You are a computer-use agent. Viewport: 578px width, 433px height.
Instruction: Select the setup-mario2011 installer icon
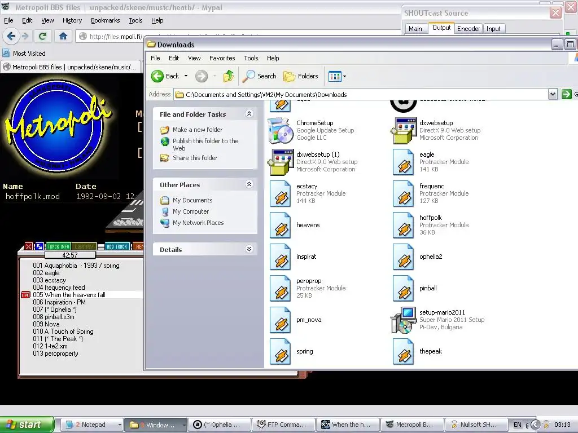pos(403,320)
